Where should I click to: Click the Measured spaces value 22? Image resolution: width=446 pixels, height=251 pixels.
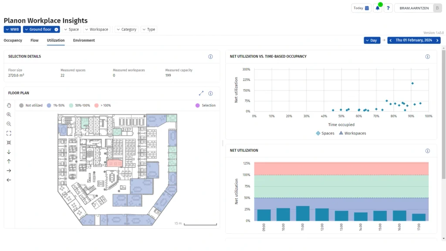(63, 76)
